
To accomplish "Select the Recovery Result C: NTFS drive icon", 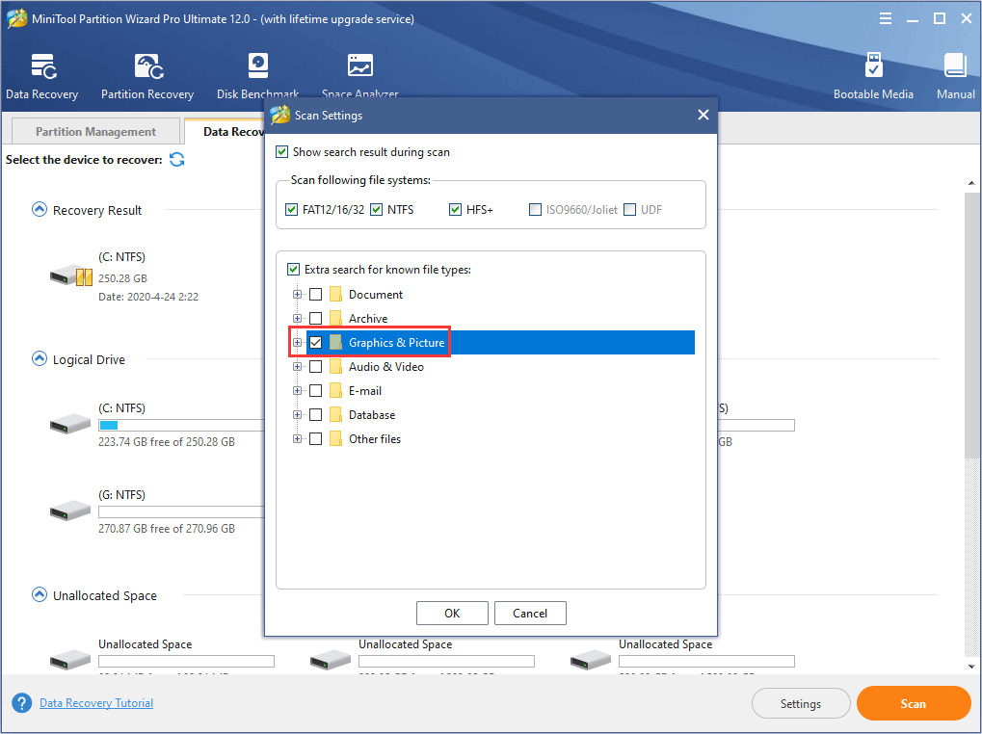I will pyautogui.click(x=70, y=275).
